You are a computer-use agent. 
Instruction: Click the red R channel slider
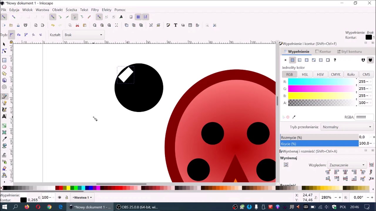(322, 82)
